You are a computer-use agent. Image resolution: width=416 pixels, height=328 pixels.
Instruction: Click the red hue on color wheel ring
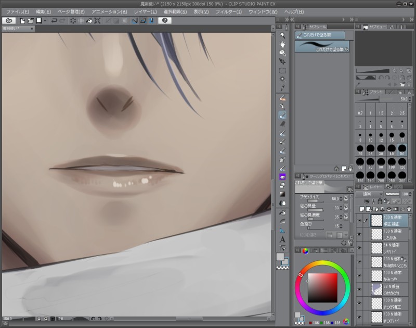tap(301, 275)
